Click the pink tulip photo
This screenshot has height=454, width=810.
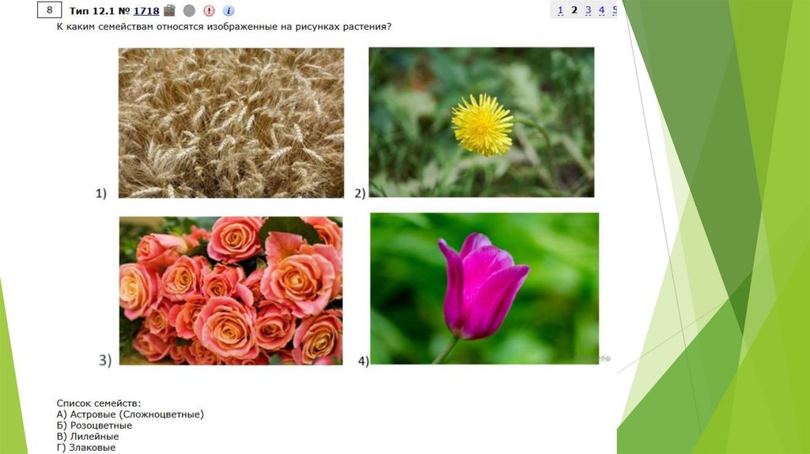tap(485, 289)
